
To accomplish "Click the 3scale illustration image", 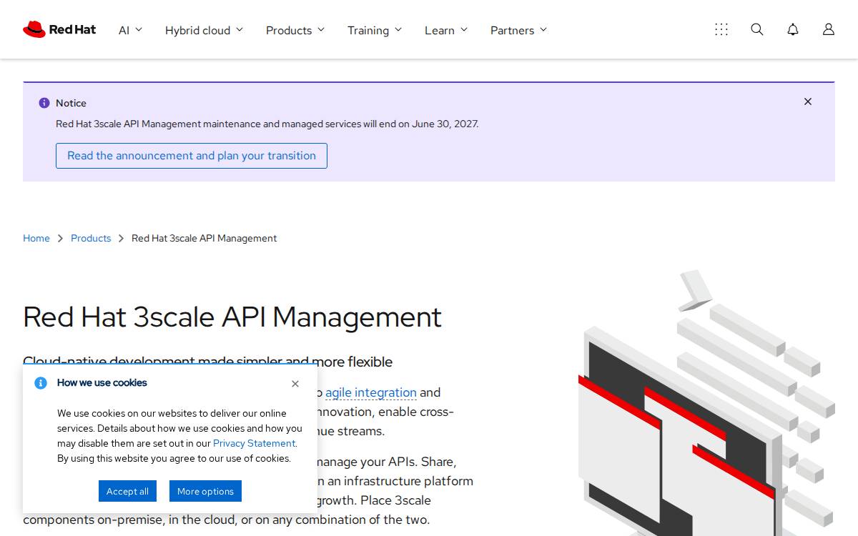I will tap(706, 403).
